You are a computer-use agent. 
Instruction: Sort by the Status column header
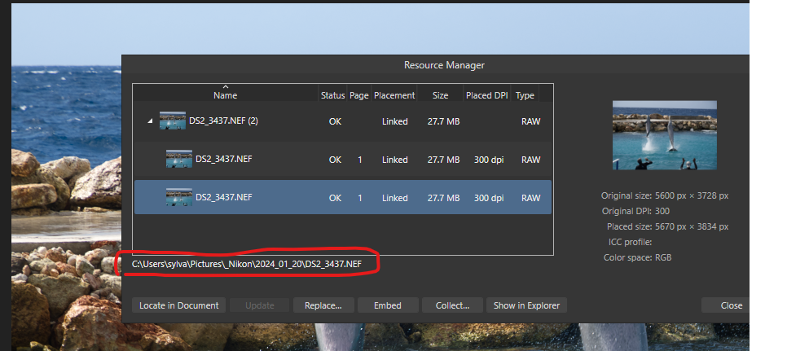[332, 95]
